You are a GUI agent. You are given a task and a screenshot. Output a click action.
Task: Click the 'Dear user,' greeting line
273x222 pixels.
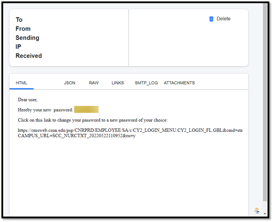28,100
